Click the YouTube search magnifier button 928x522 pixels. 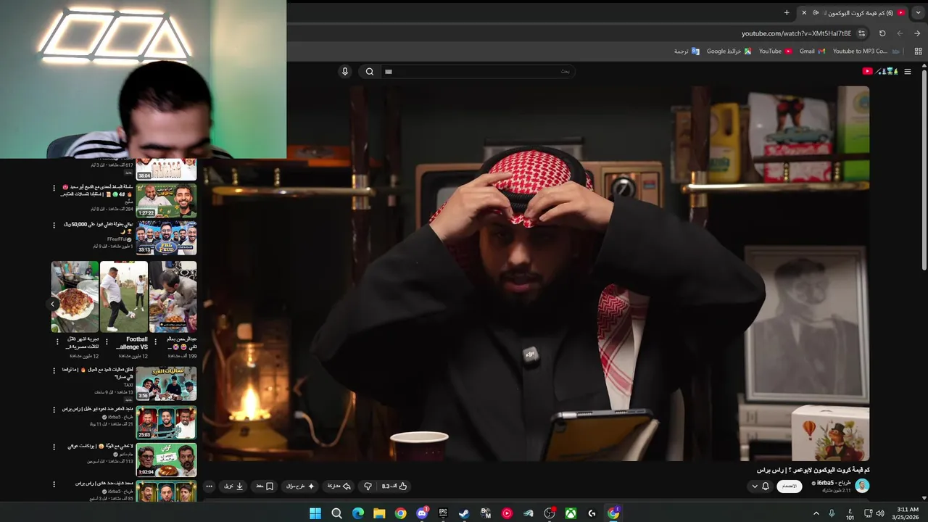click(370, 71)
